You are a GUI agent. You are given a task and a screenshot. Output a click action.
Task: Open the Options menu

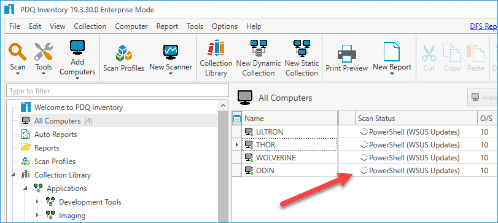click(x=225, y=26)
